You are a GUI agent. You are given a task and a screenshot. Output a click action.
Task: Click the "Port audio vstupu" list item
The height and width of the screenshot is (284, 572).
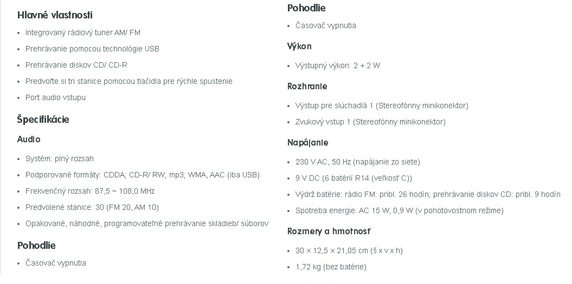coord(55,97)
